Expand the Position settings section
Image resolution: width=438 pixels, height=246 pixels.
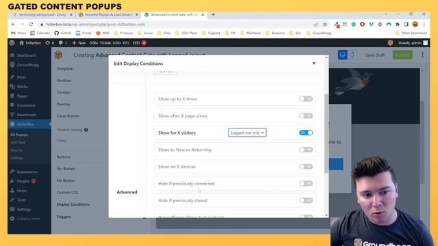[64, 81]
